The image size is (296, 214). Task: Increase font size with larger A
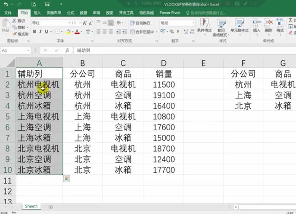[85, 23]
